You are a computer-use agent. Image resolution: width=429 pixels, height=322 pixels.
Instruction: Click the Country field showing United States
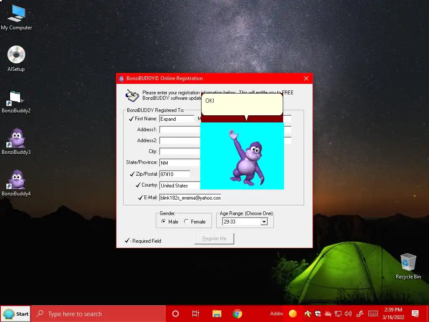click(x=180, y=185)
